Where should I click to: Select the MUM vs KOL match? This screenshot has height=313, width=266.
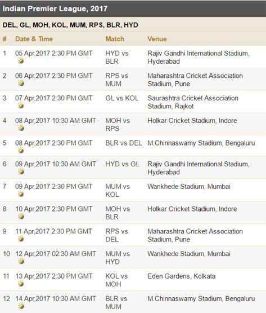coord(118,191)
